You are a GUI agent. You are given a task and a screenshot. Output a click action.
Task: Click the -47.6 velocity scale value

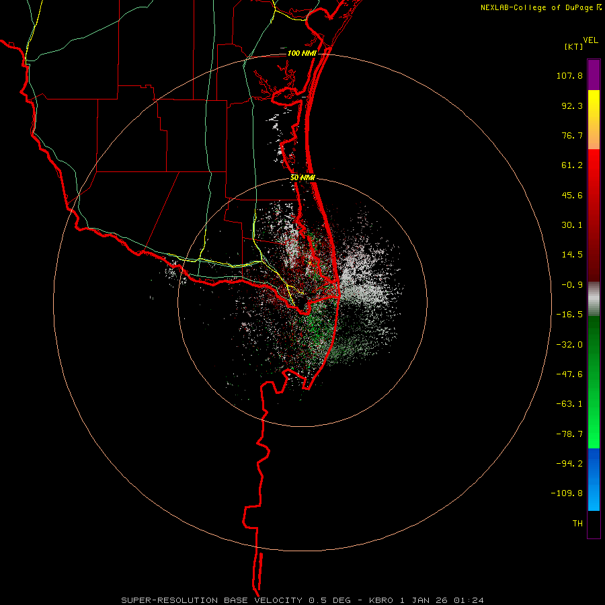(569, 374)
